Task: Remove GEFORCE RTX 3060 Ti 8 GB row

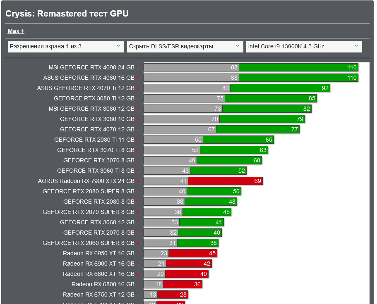Action: click(x=138, y=171)
